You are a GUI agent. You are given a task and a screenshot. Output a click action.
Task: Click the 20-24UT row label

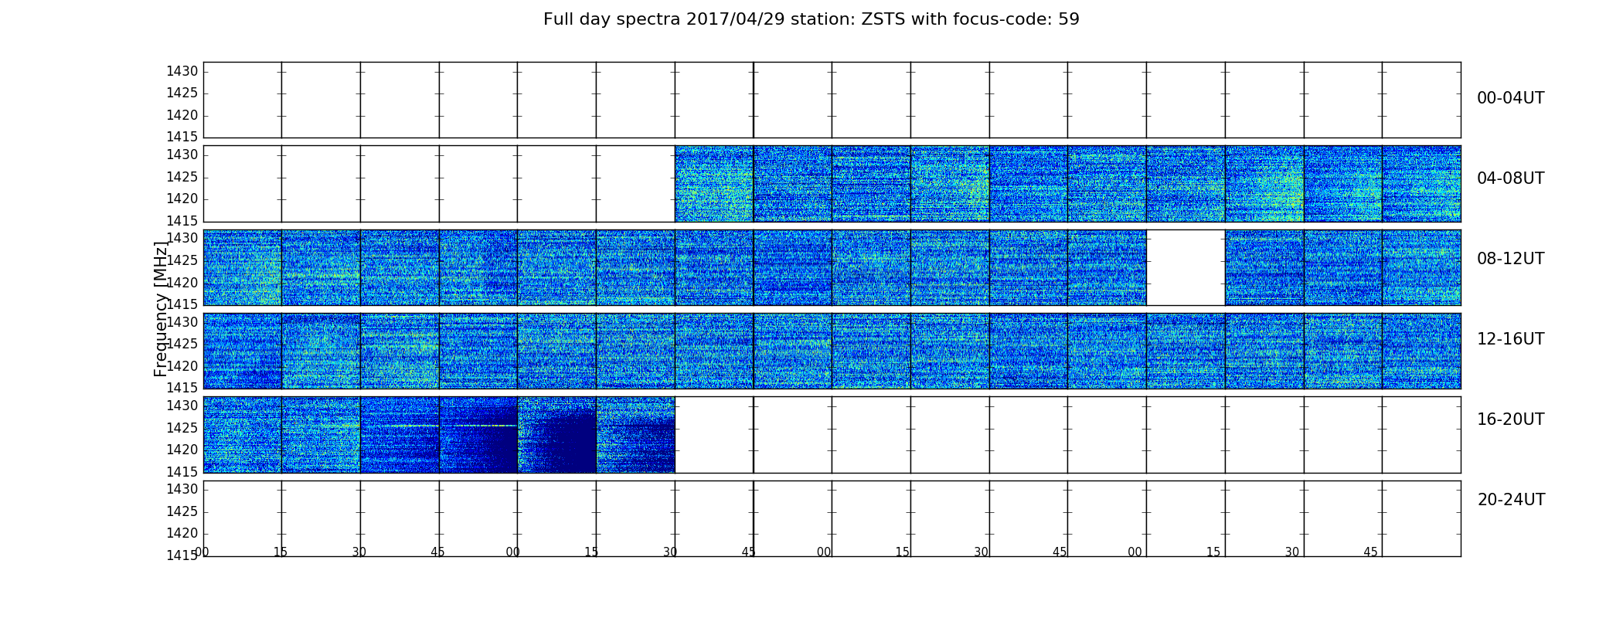pyautogui.click(x=1511, y=500)
